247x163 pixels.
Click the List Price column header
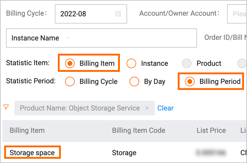click(x=211, y=130)
